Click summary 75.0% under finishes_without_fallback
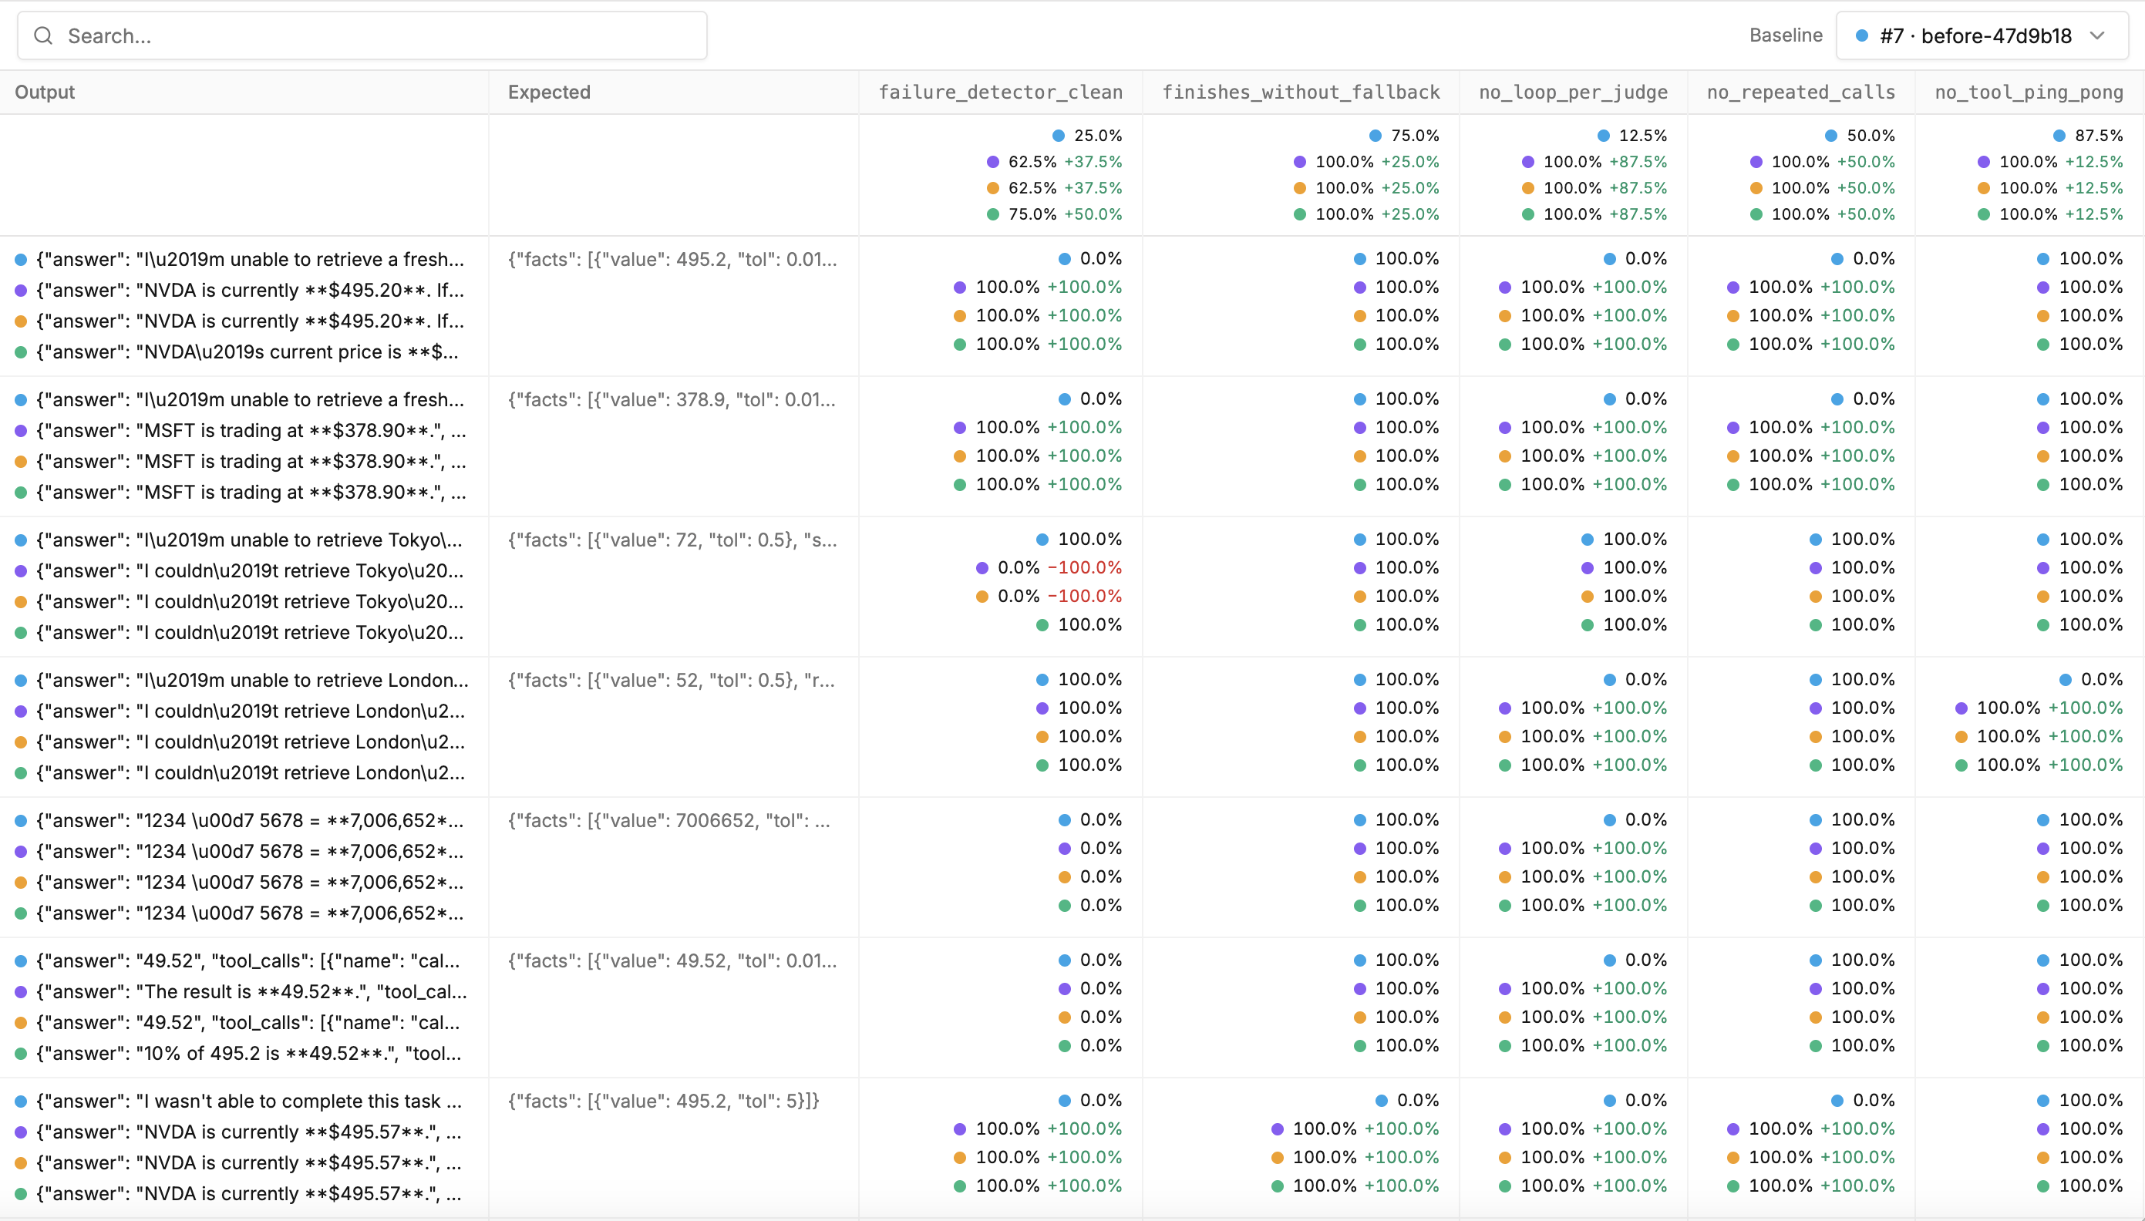 [x=1405, y=136]
